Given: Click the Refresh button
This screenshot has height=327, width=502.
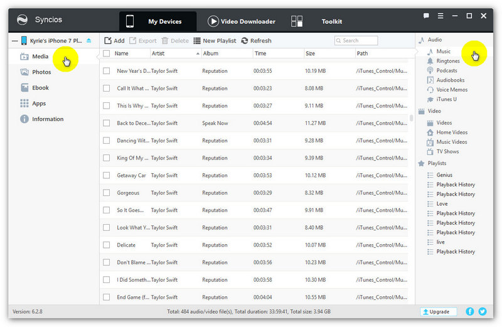Looking at the screenshot, I should (x=256, y=41).
